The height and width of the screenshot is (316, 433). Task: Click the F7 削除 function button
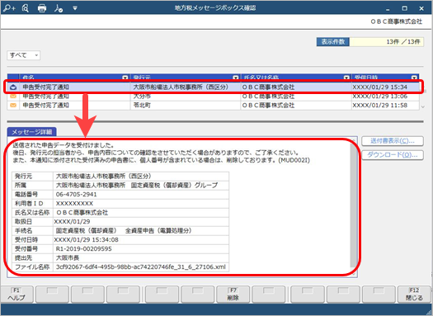coord(233,295)
